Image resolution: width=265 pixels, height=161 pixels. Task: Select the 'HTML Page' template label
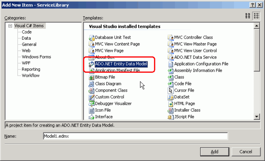[185, 103]
